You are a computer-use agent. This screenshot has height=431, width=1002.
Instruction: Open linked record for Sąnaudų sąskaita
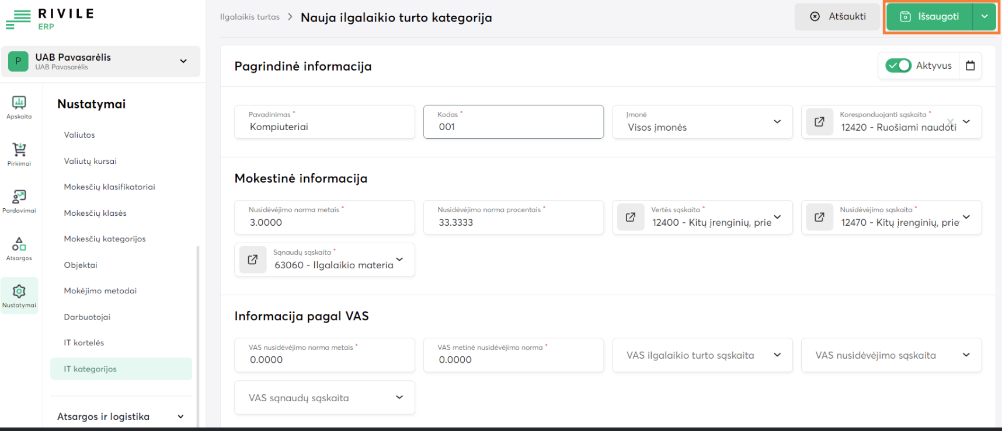(x=253, y=260)
